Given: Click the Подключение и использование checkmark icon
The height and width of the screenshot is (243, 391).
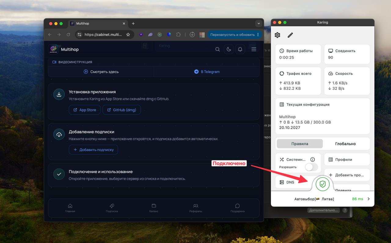Looking at the screenshot, I should [x=59, y=174].
